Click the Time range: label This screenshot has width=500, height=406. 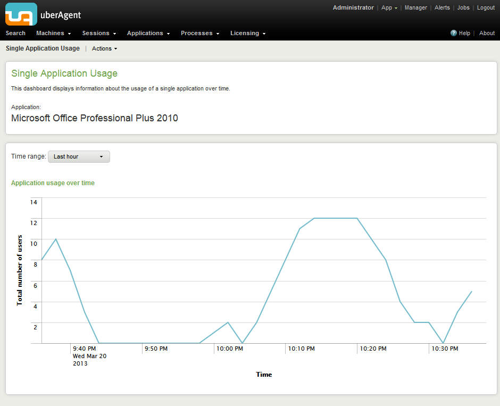pyautogui.click(x=29, y=156)
